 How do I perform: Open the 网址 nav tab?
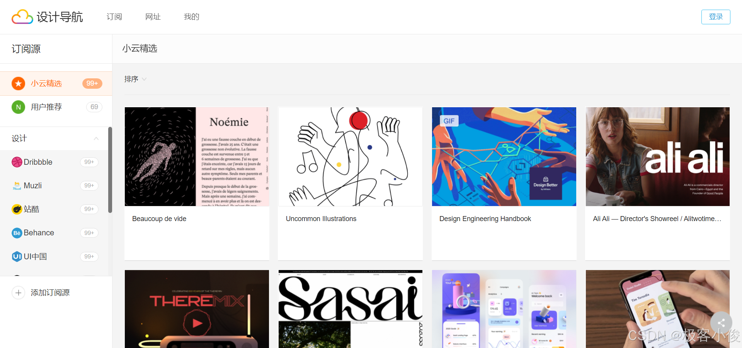(153, 17)
